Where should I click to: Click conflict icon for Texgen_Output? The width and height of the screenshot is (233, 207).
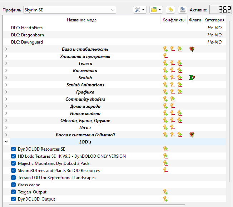pos(165,192)
